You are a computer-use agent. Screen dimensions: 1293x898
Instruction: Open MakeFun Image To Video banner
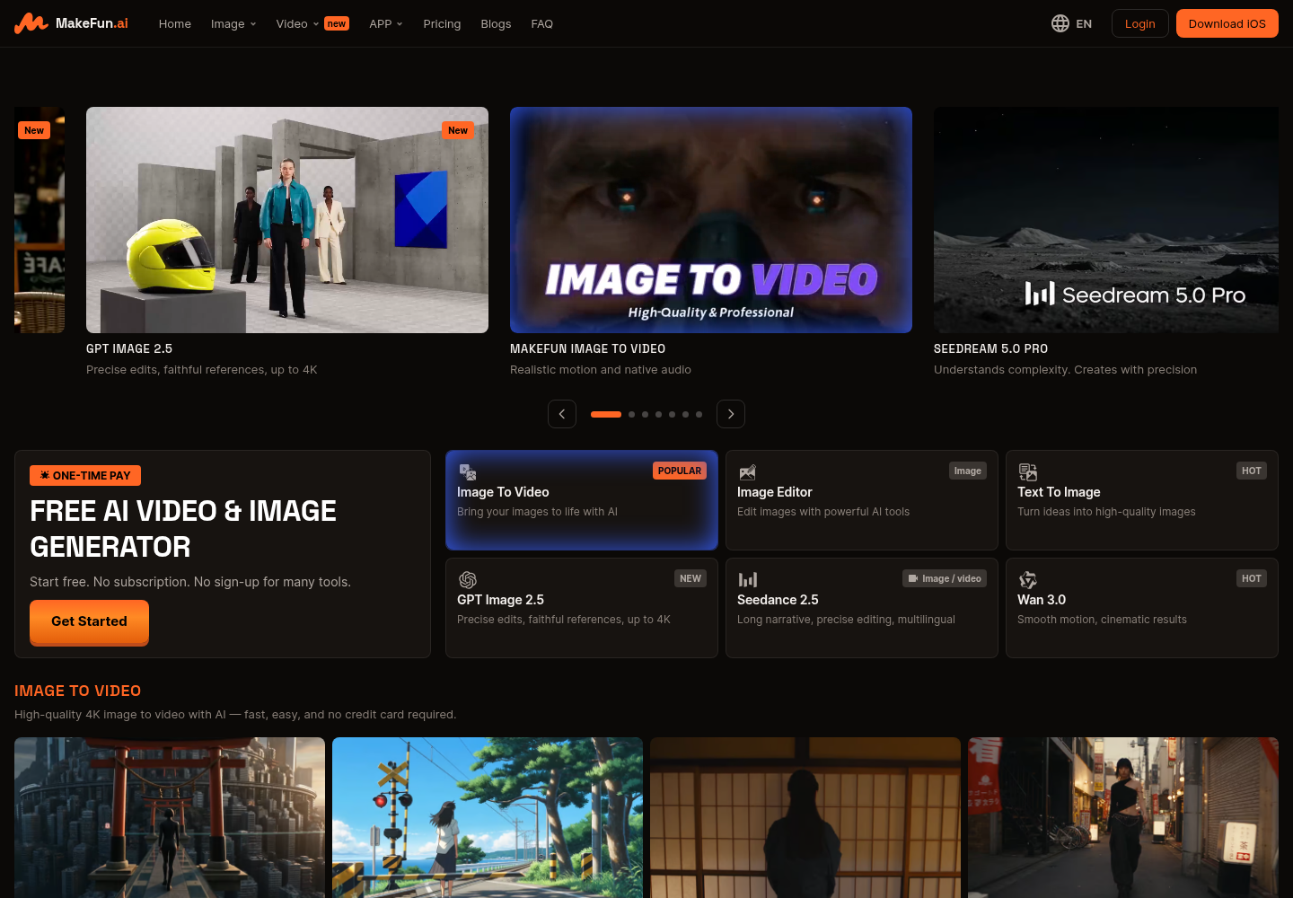tap(711, 220)
